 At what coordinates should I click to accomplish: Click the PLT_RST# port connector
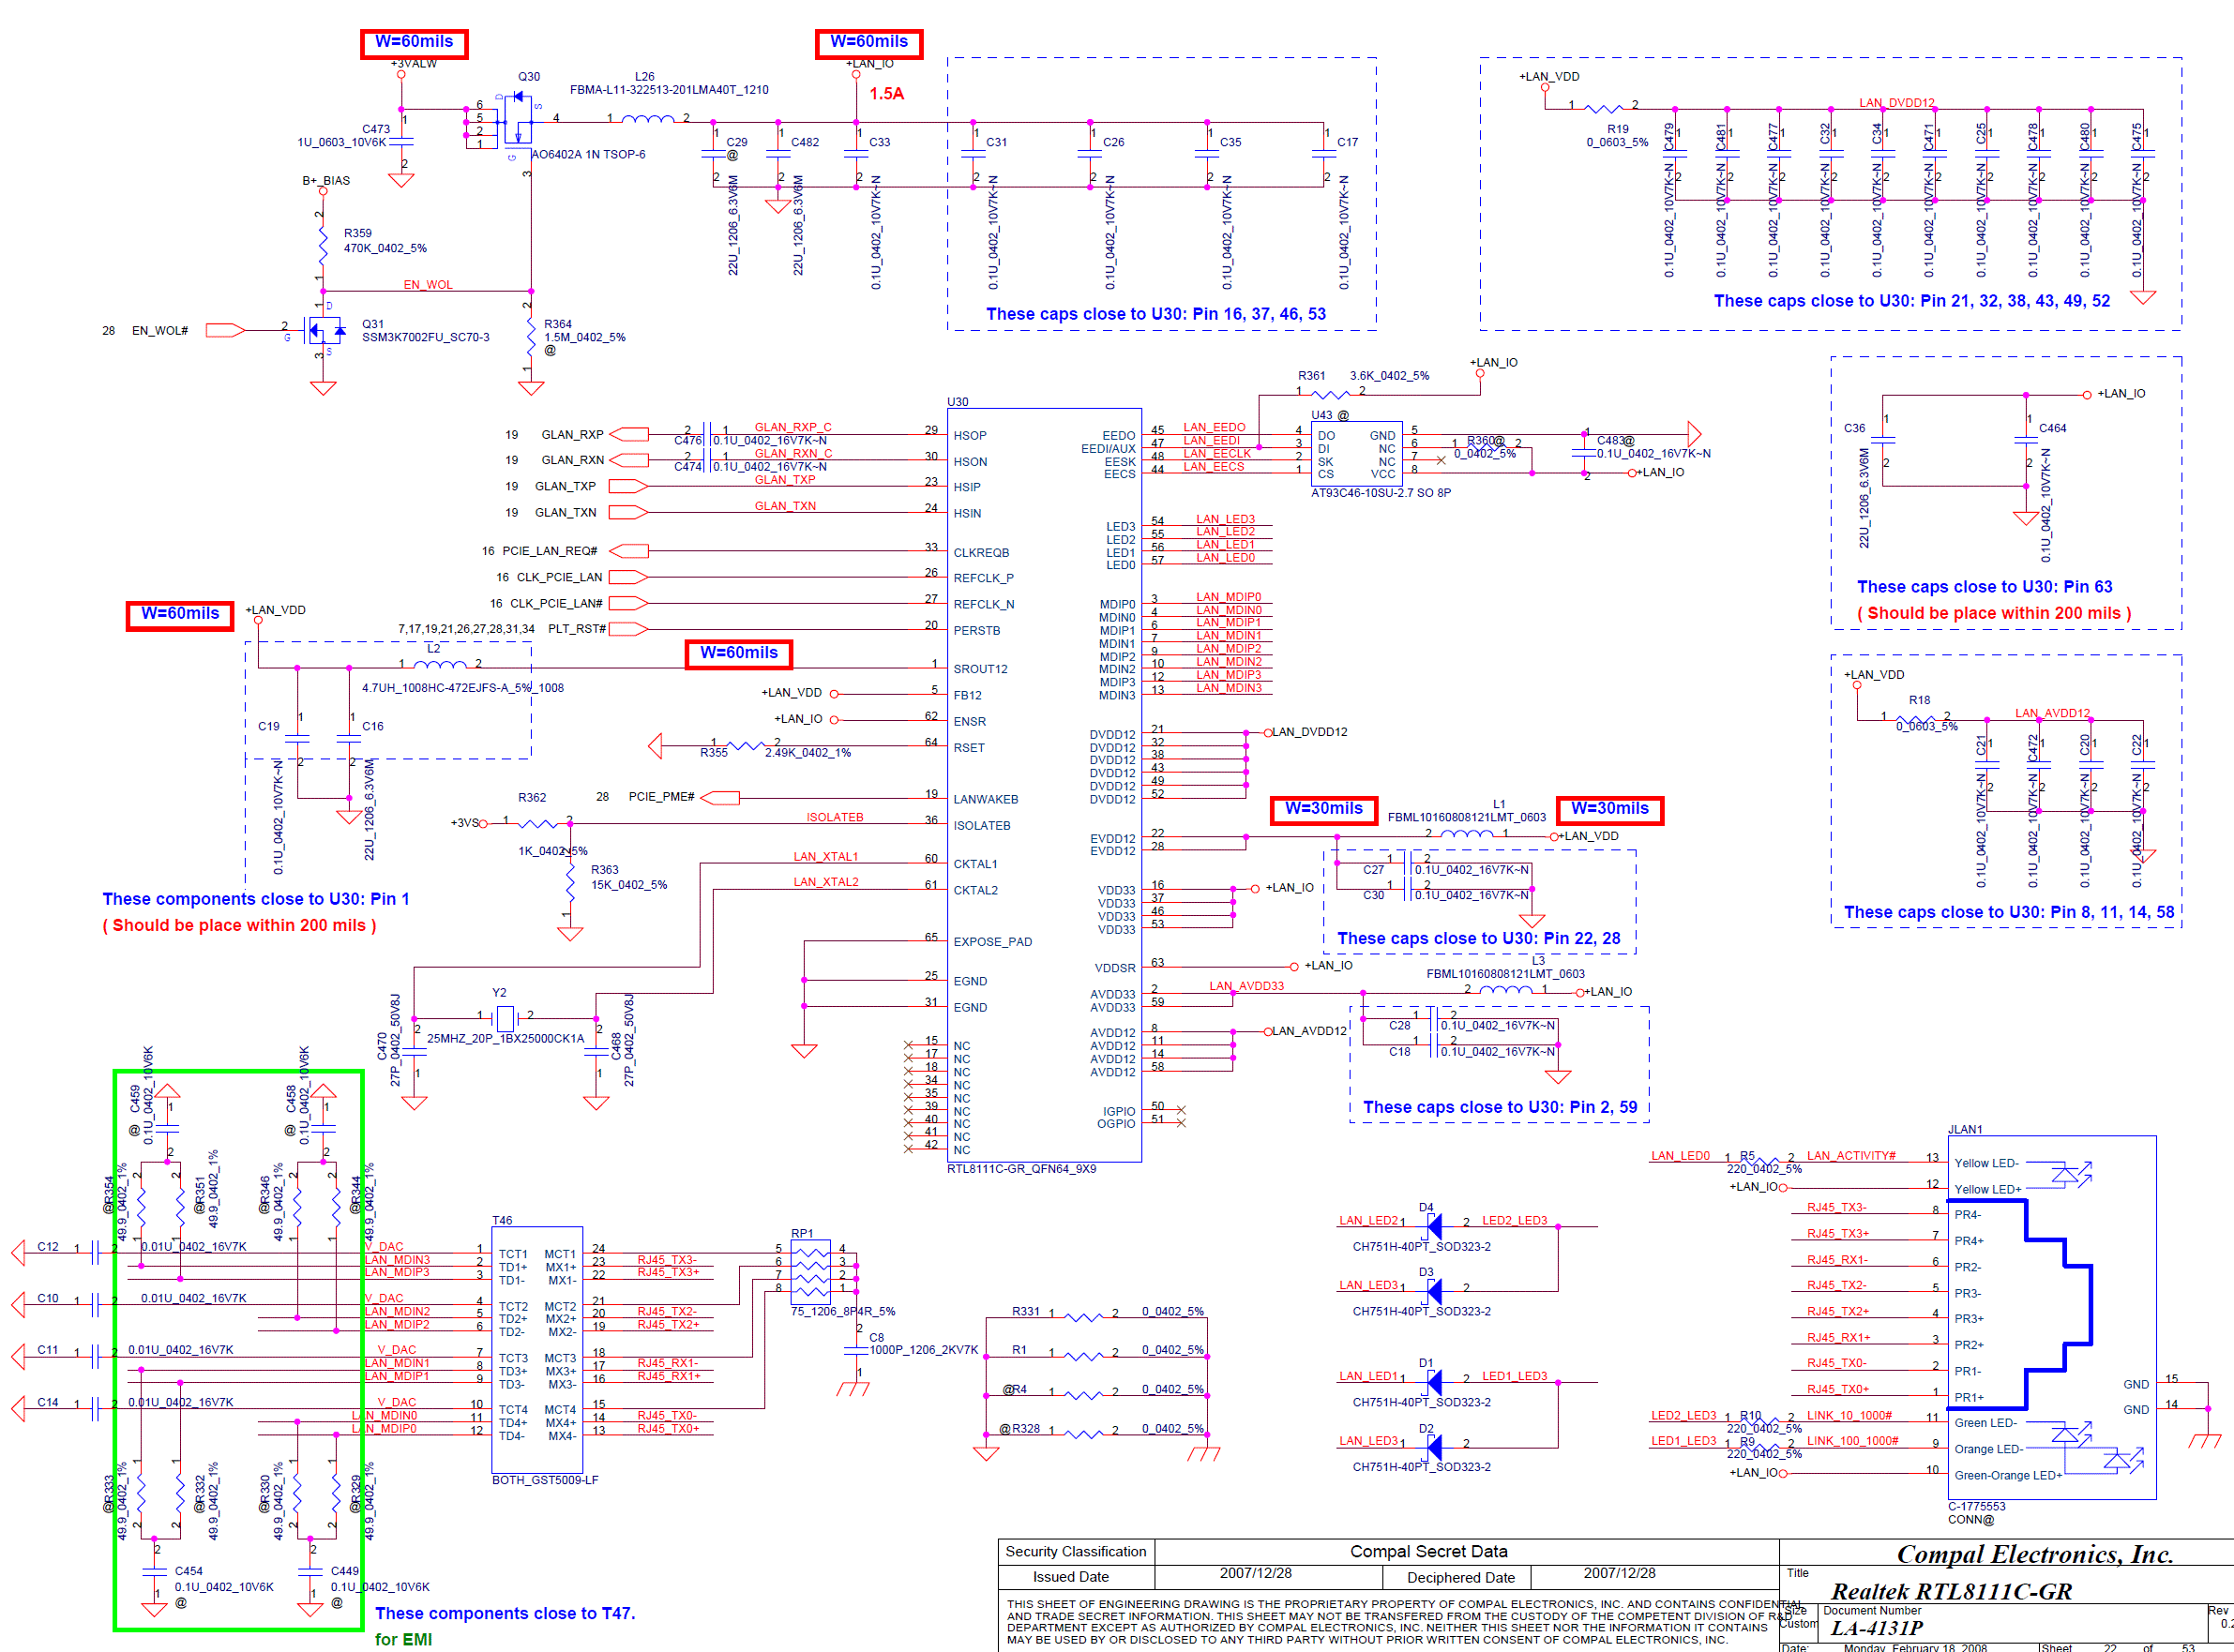[x=628, y=629]
